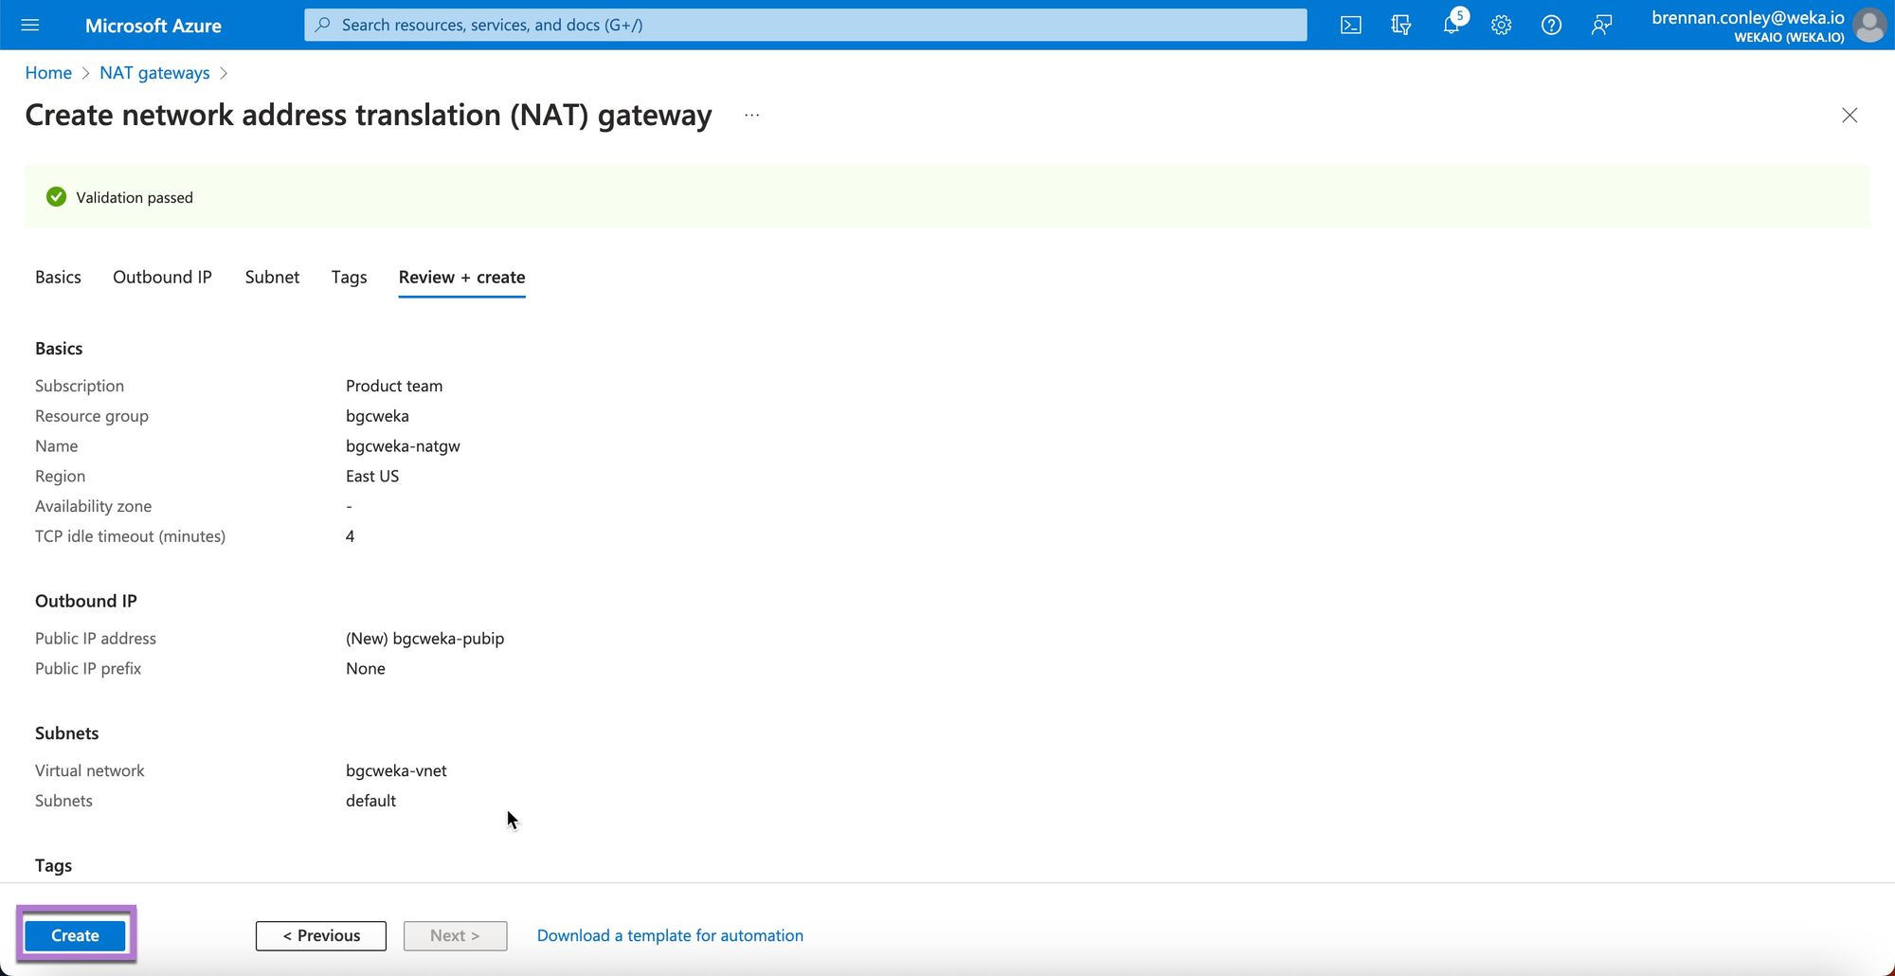The image size is (1895, 976).
Task: Switch to the Subnet tab
Action: (x=272, y=277)
